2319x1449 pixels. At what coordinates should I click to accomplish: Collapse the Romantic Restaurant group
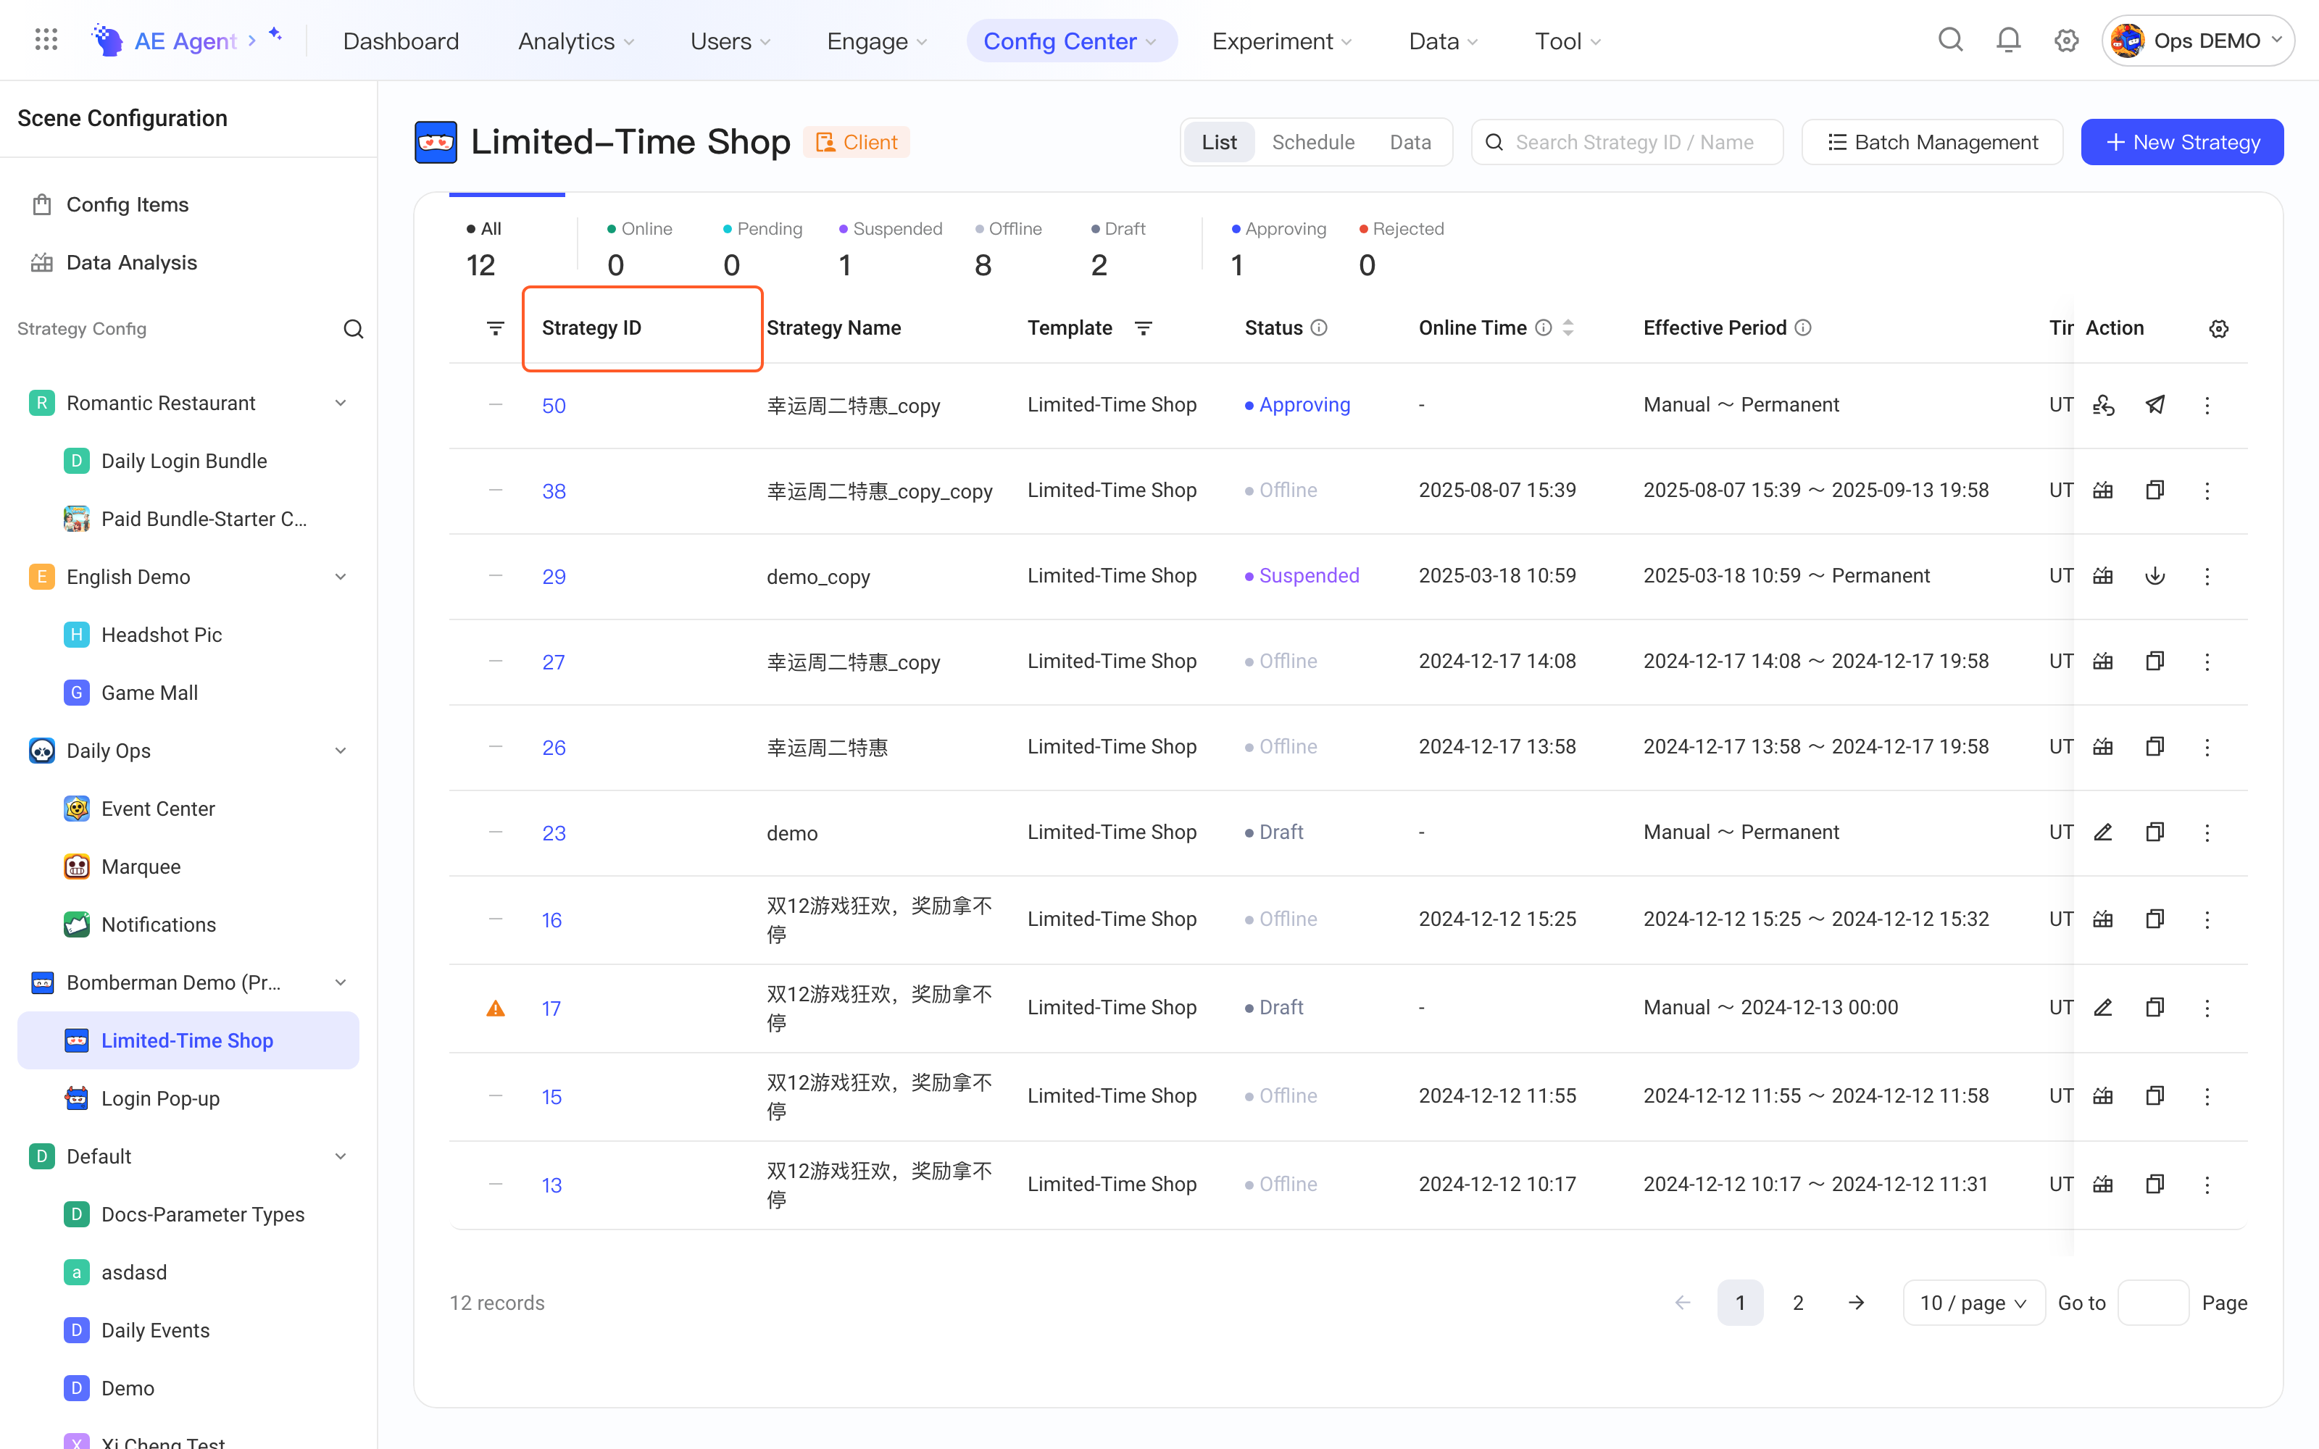[340, 403]
